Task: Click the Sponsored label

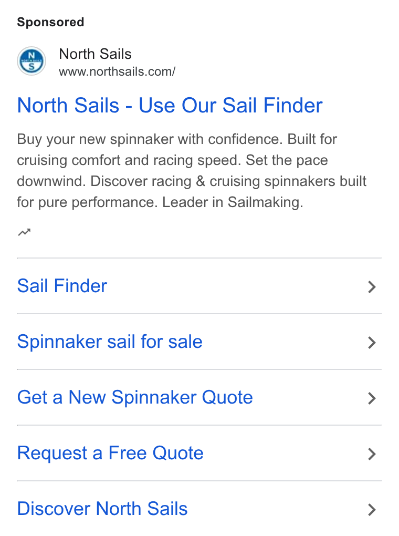Action: [50, 22]
